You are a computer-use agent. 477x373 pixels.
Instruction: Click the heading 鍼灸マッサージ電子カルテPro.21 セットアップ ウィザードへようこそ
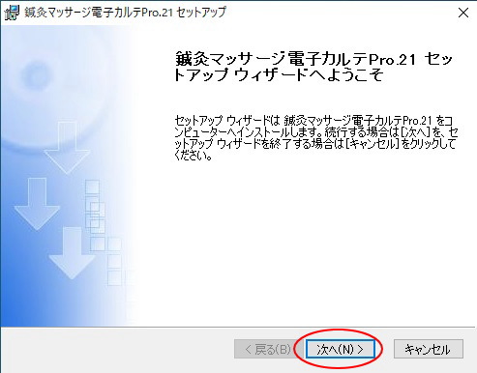click(x=313, y=67)
